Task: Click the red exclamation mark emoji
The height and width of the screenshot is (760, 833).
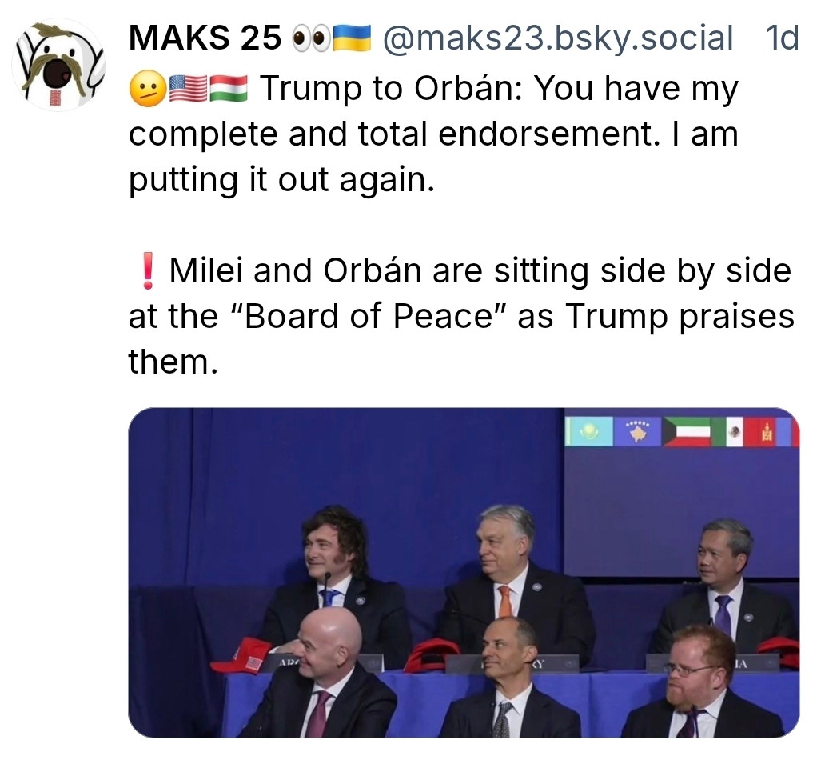Action: pyautogui.click(x=145, y=272)
